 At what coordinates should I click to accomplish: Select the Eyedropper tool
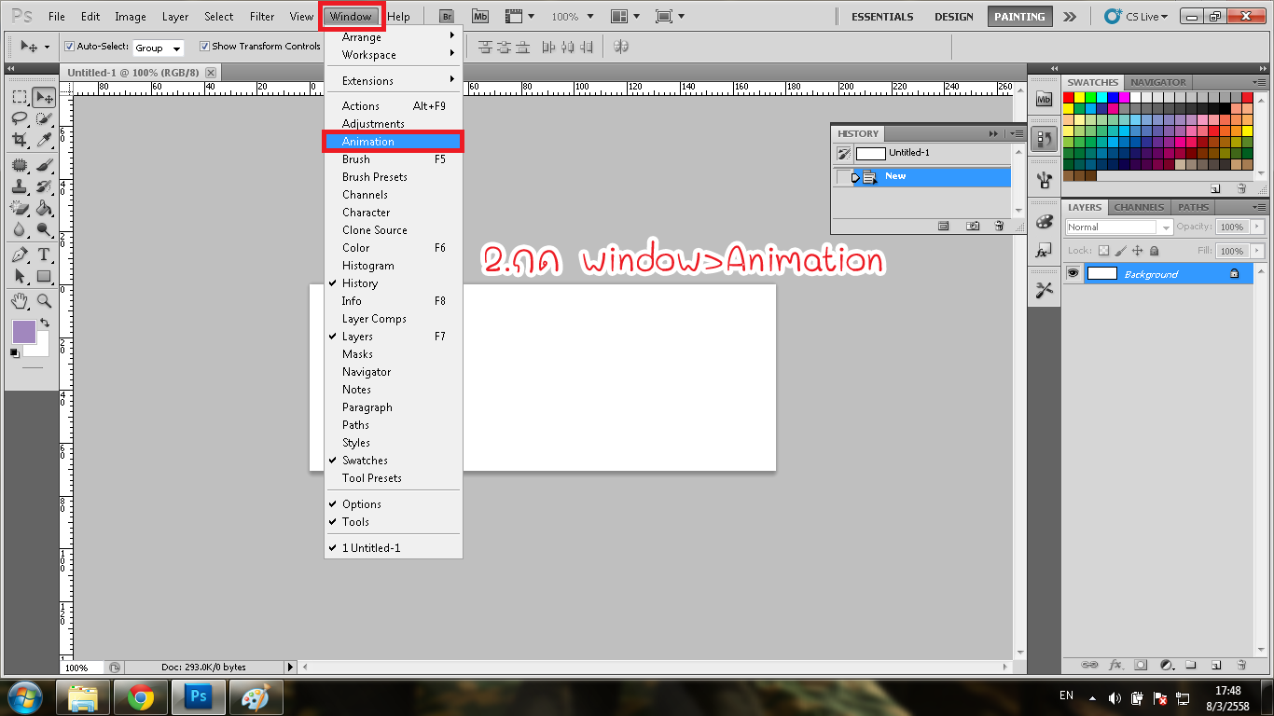point(44,140)
